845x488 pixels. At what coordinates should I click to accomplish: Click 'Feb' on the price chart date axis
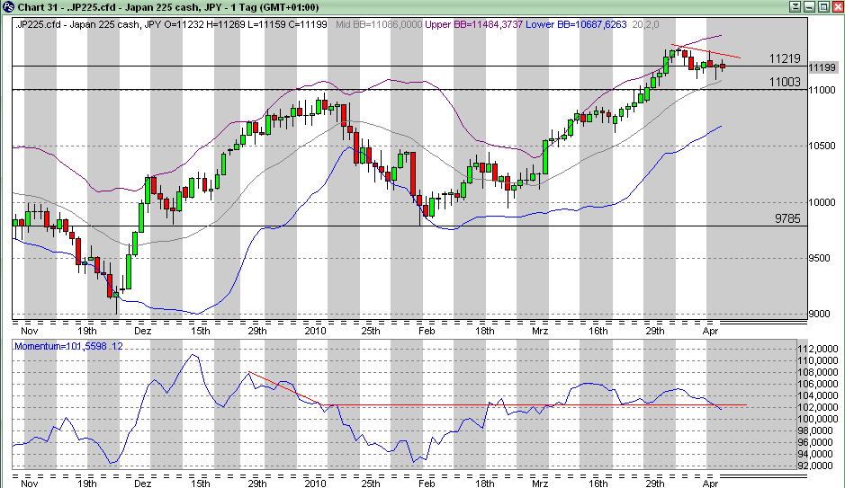point(427,331)
